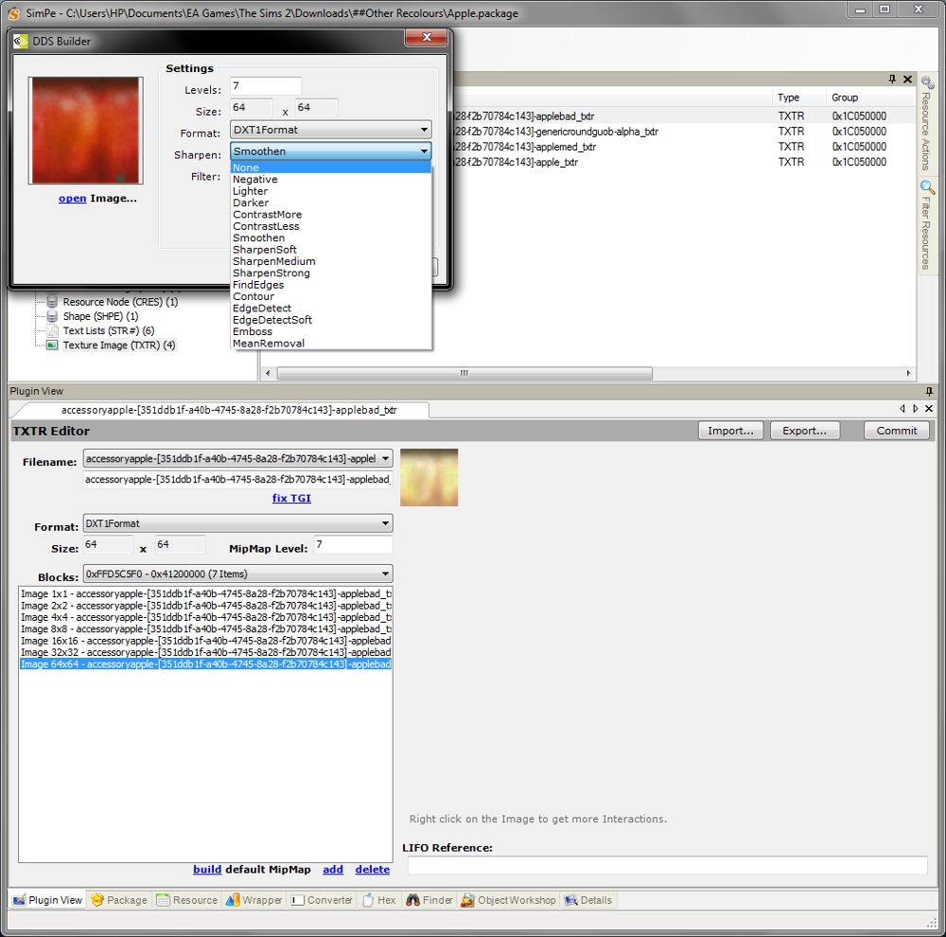Click the apple texture preview in TXTR Editor
This screenshot has height=937, width=946.
[429, 477]
